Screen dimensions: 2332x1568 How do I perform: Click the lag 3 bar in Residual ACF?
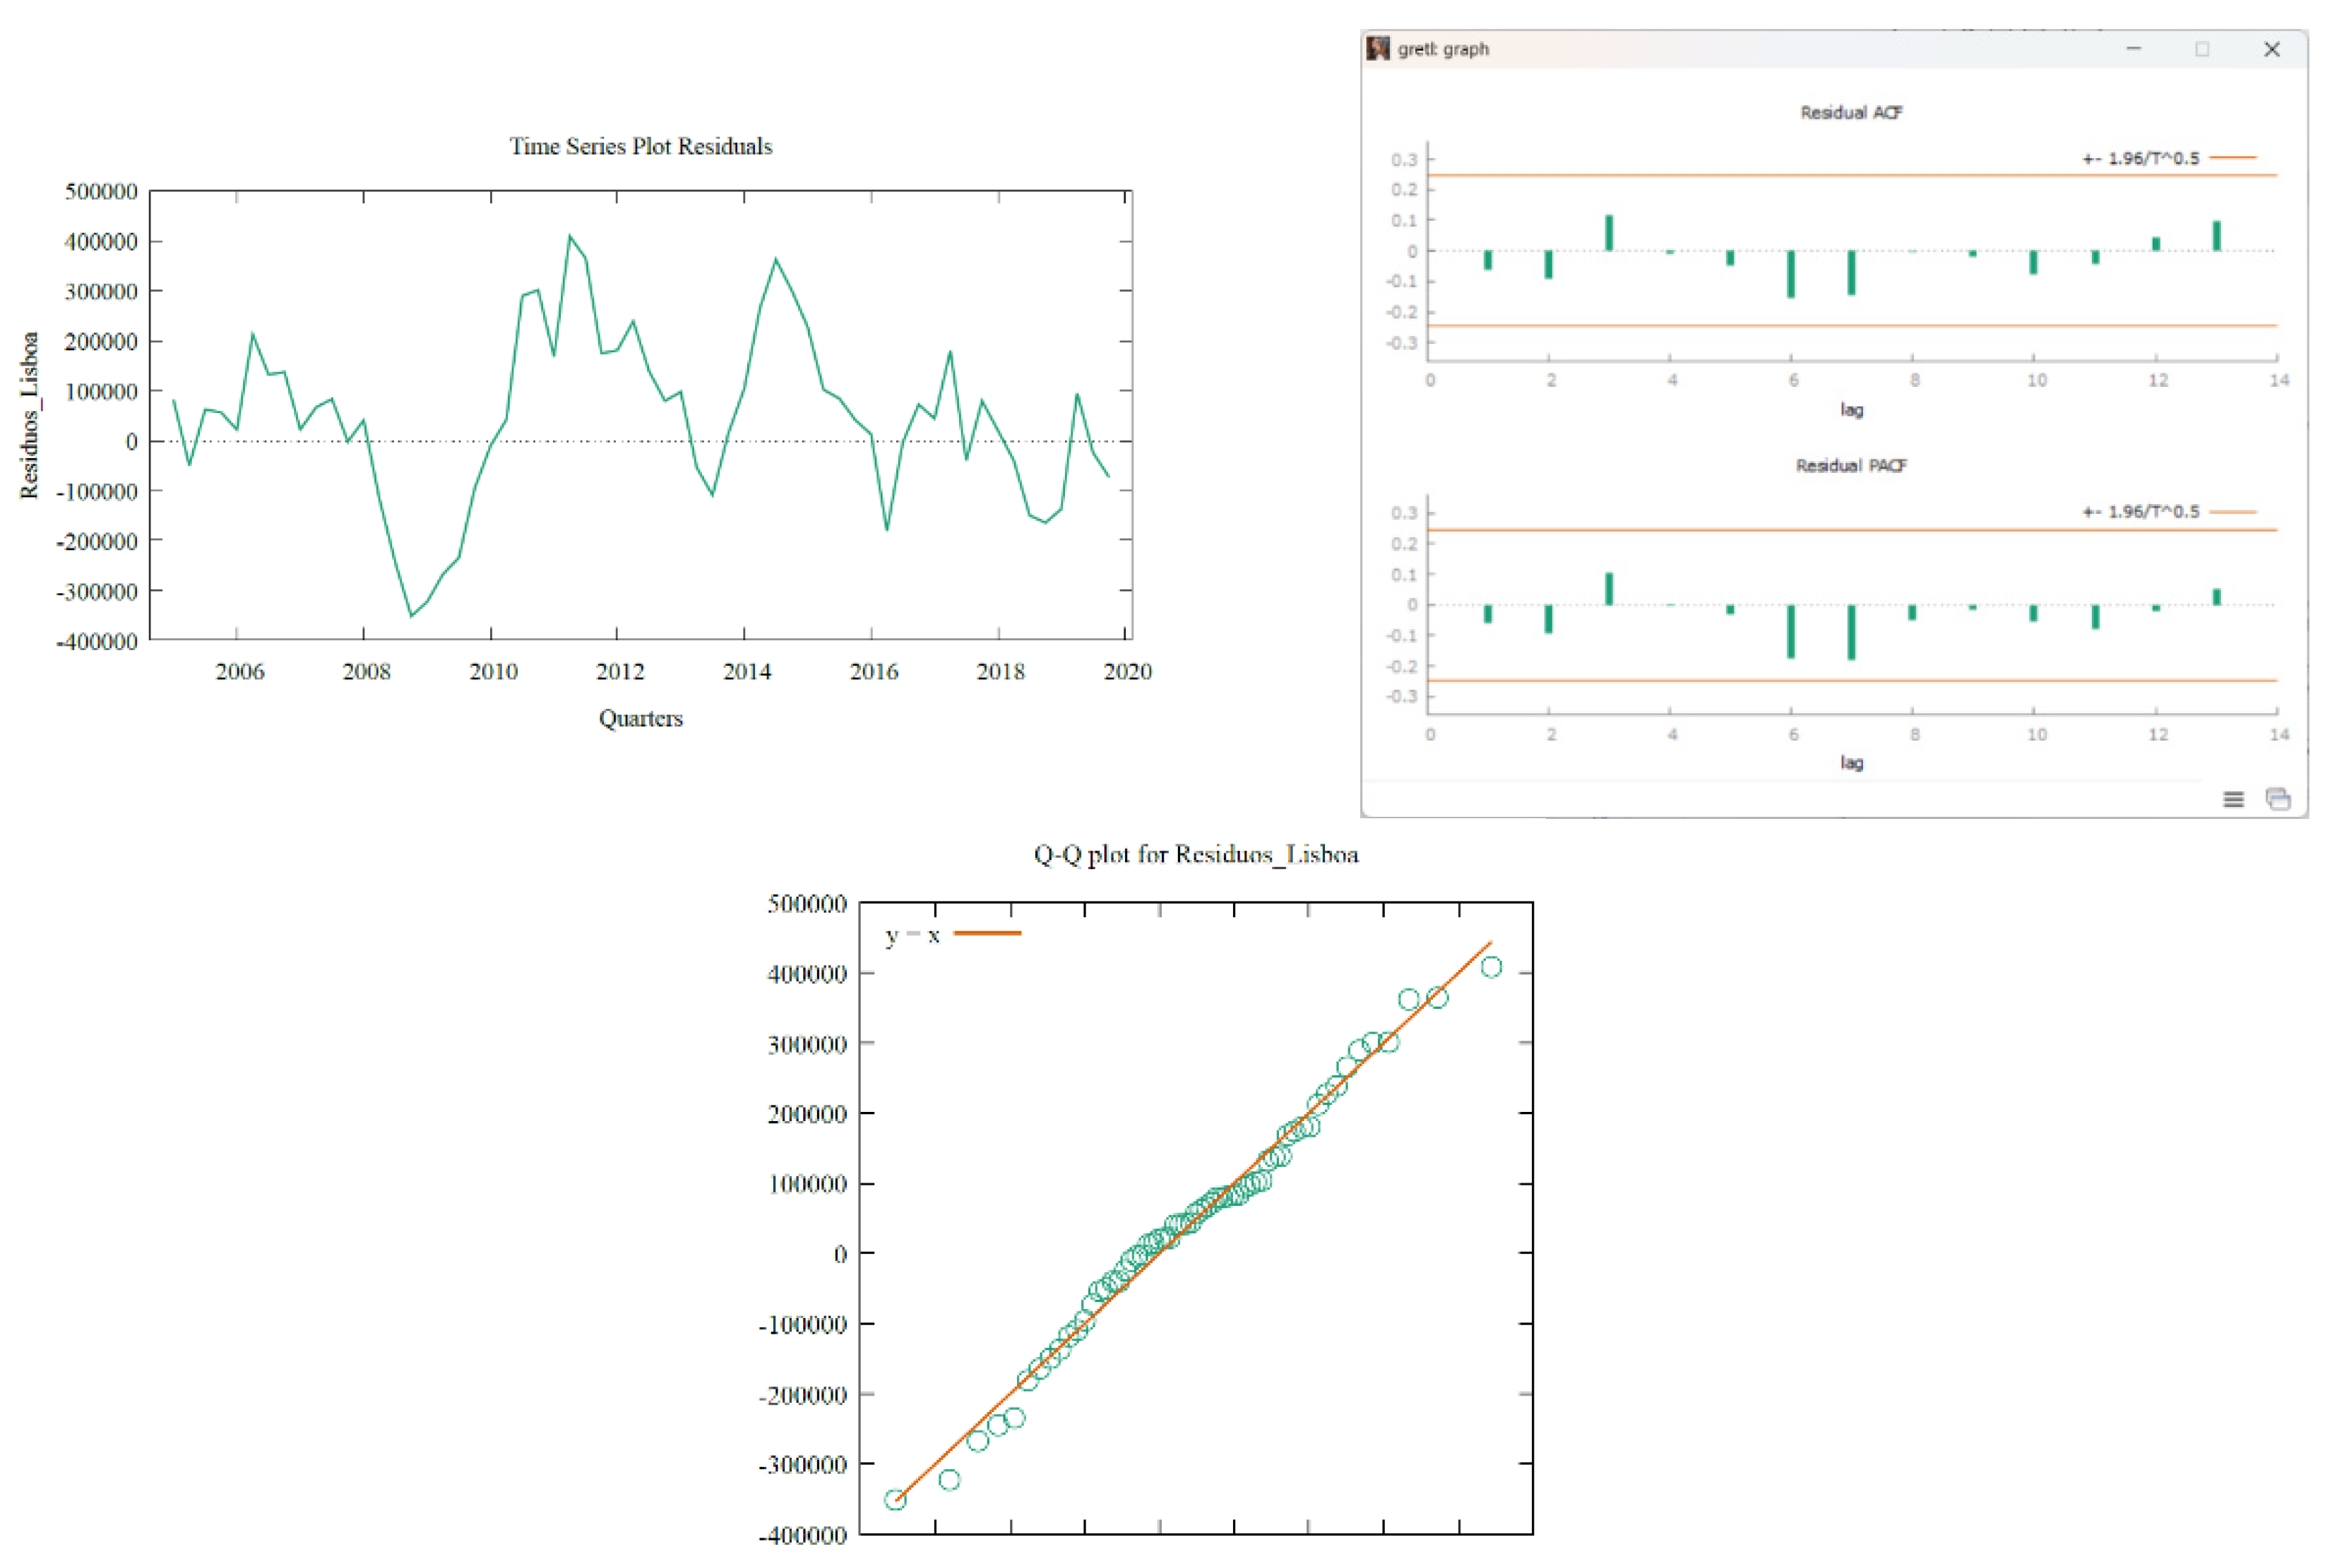pos(1609,233)
